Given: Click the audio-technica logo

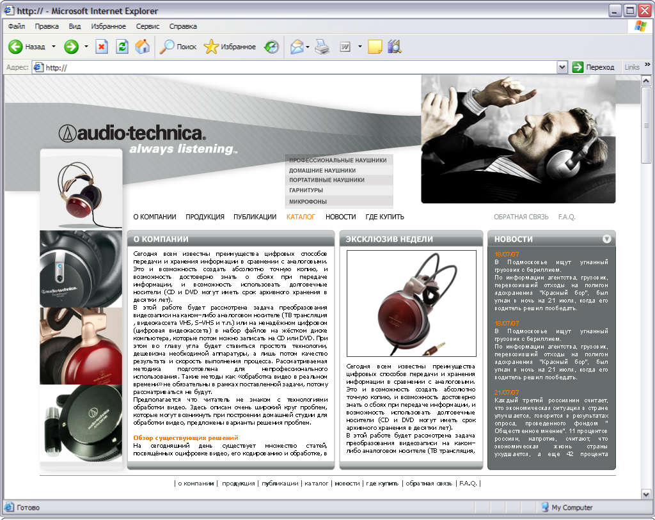Looking at the screenshot, I should (132, 133).
